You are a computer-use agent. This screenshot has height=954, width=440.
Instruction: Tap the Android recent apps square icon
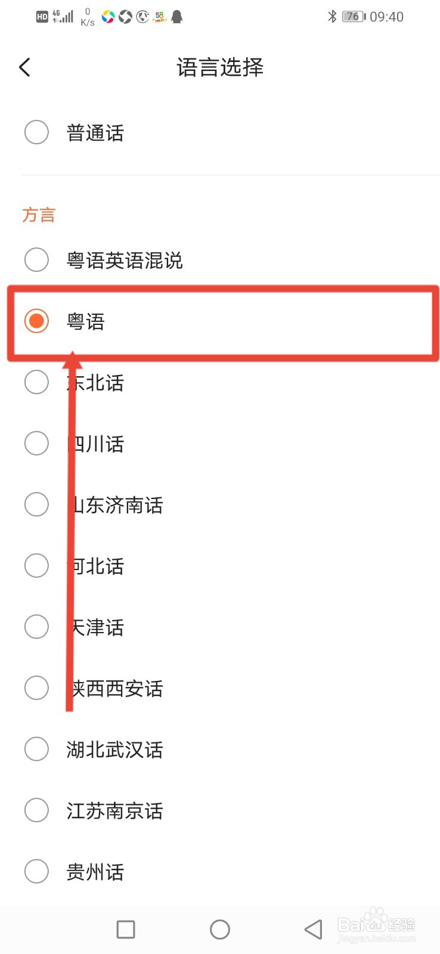126,929
